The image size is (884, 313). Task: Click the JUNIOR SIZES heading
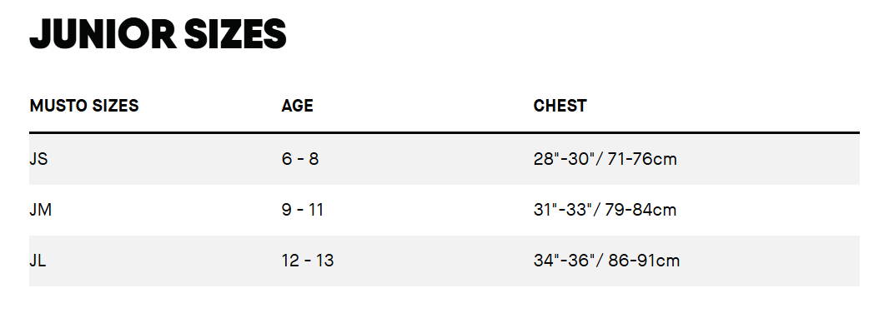tap(158, 33)
